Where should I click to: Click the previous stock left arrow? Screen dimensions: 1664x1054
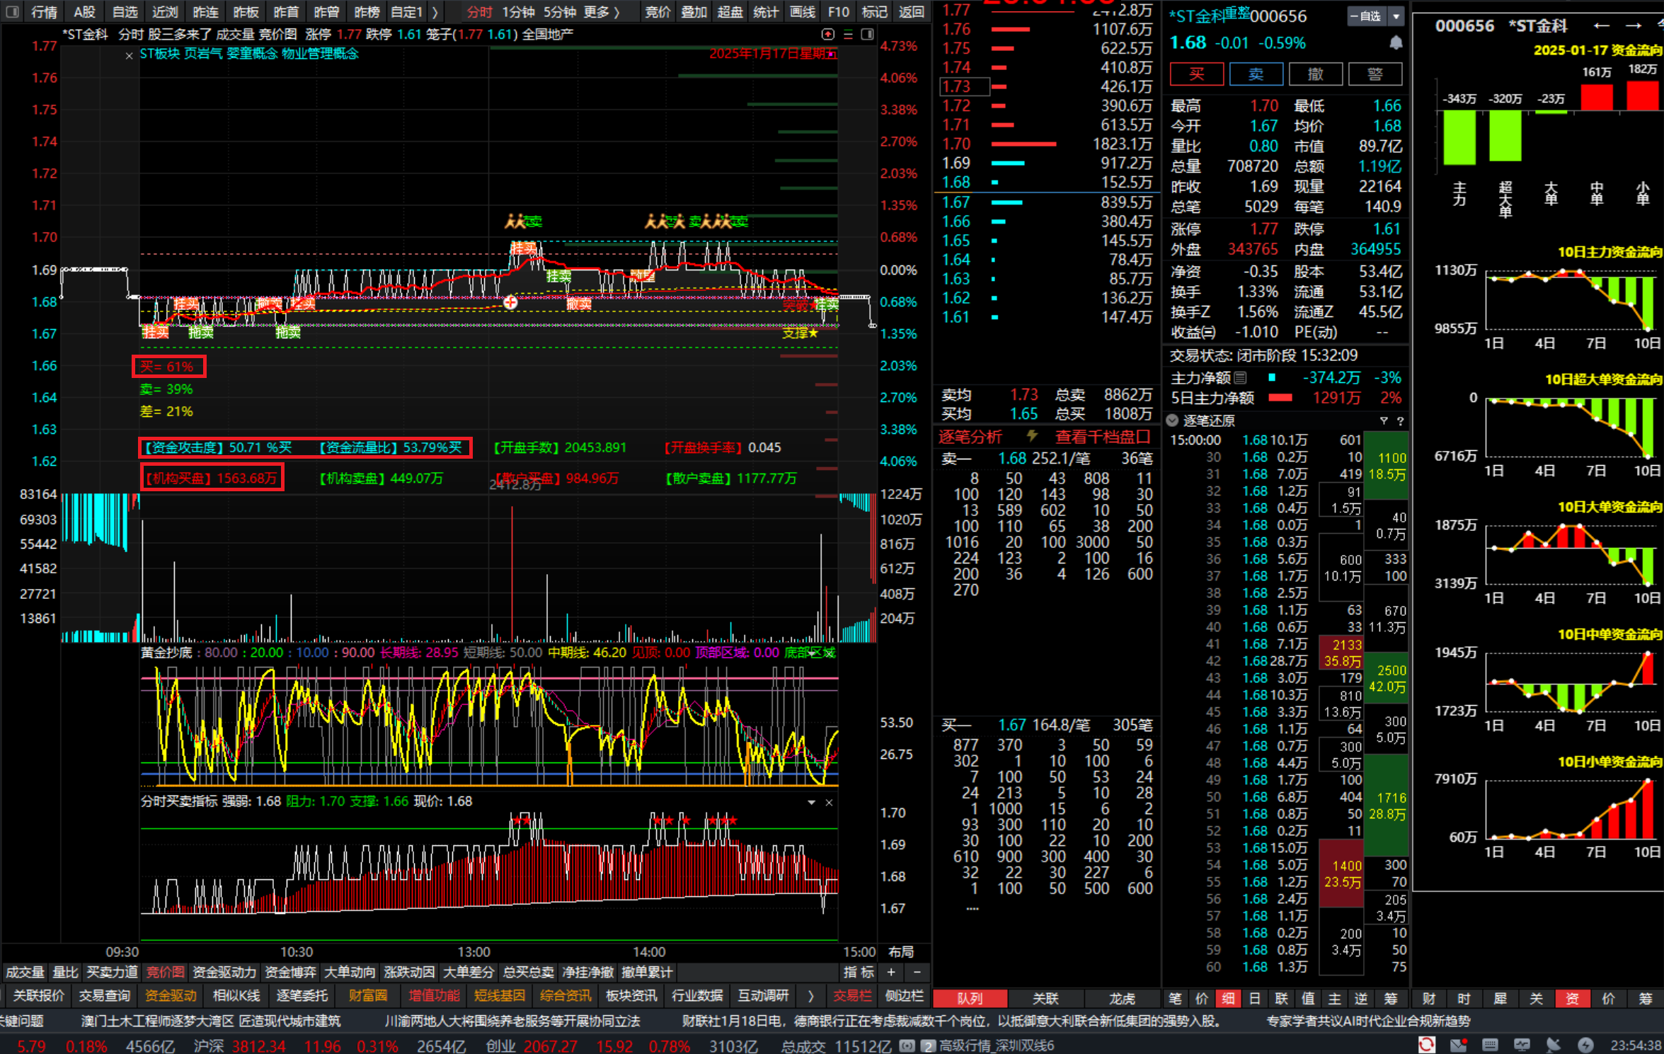point(1602,26)
